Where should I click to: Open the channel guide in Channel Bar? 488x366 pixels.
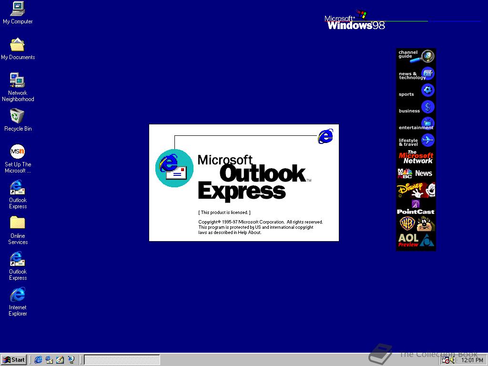416,56
